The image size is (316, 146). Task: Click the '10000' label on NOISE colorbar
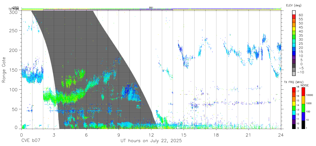coord(310,95)
